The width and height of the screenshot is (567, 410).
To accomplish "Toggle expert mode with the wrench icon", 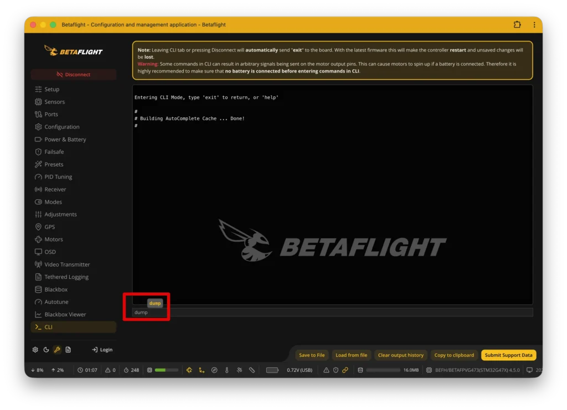I will click(57, 350).
